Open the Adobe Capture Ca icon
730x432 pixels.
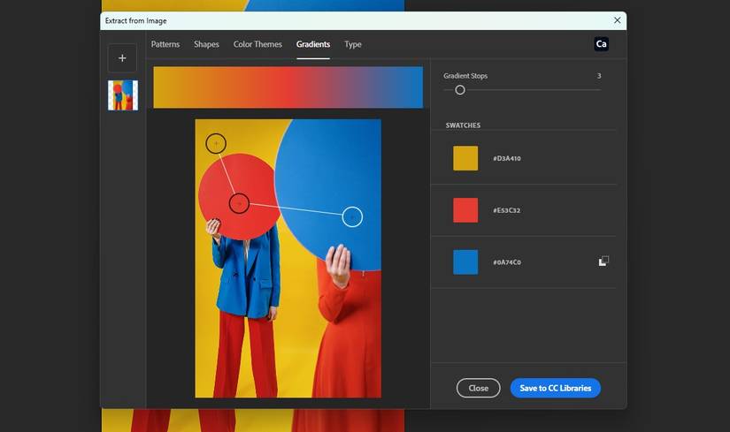coord(601,44)
